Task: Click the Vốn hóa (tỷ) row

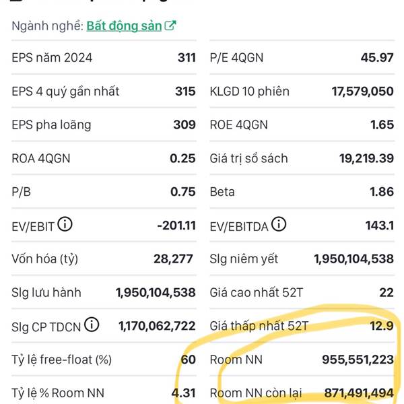Action: pyautogui.click(x=104, y=259)
